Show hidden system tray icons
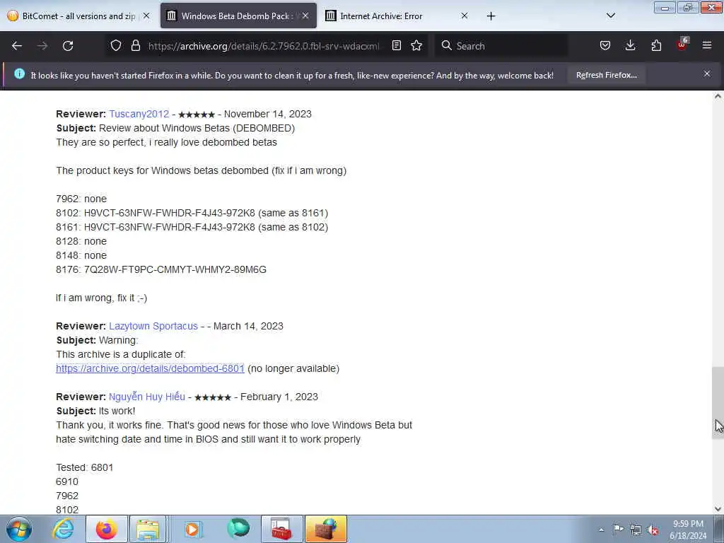The height and width of the screenshot is (543, 724). (601, 530)
